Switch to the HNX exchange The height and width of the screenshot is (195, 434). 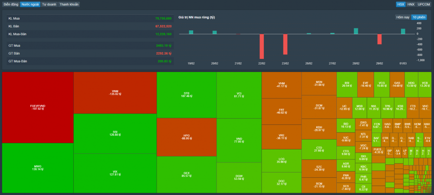click(411, 4)
